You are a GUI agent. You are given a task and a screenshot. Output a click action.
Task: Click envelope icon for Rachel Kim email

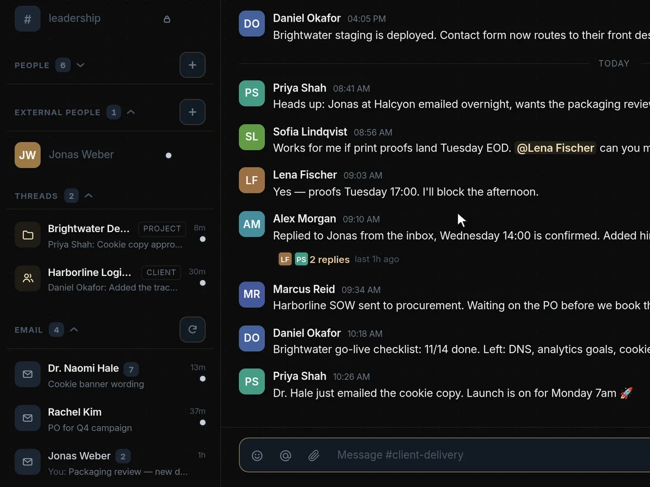(28, 418)
